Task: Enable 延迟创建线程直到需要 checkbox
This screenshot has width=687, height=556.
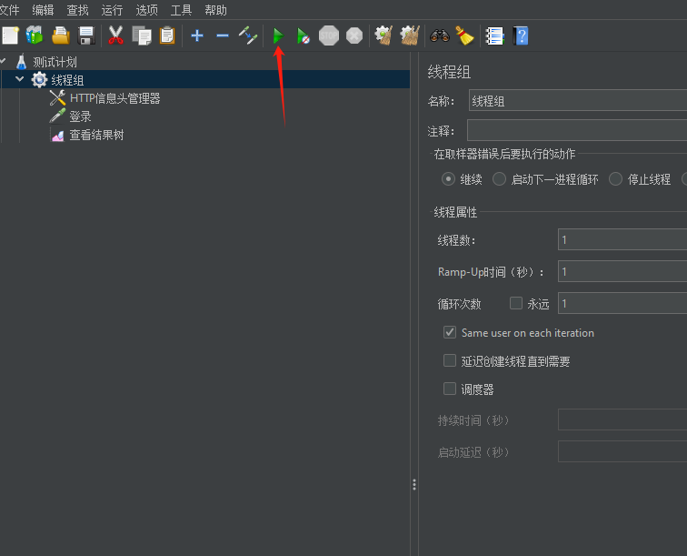Action: pos(450,360)
